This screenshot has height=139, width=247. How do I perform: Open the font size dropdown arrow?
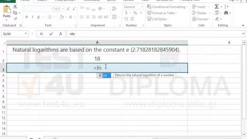[63, 9]
